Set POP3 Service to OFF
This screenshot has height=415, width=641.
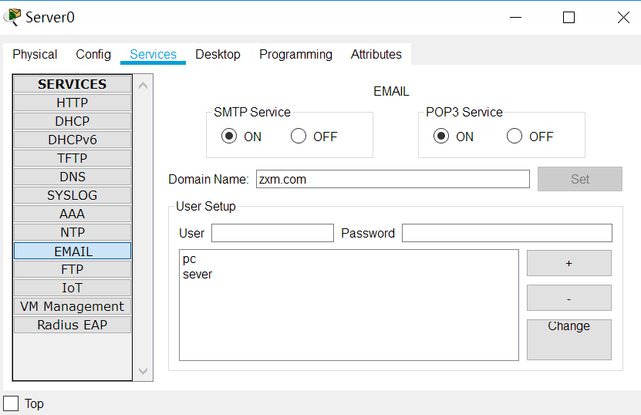point(514,137)
